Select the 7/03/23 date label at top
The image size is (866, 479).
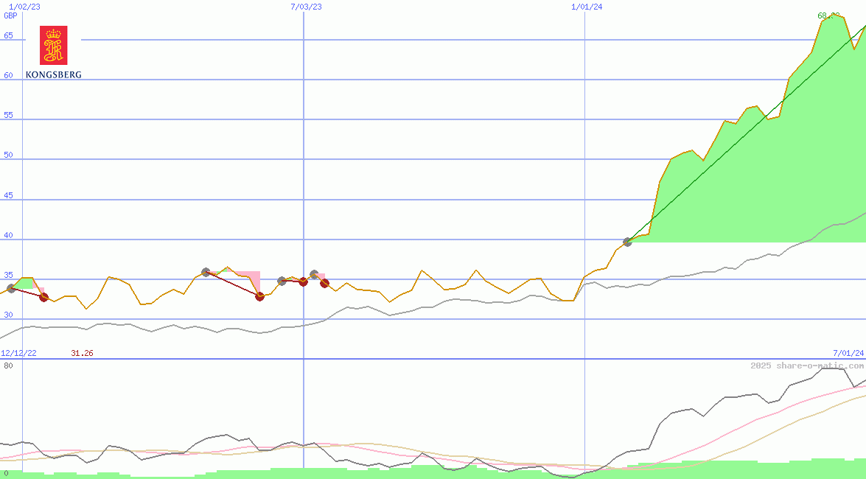pos(306,7)
